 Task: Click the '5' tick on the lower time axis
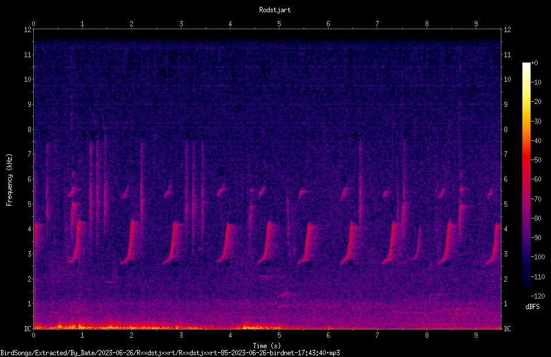click(280, 335)
